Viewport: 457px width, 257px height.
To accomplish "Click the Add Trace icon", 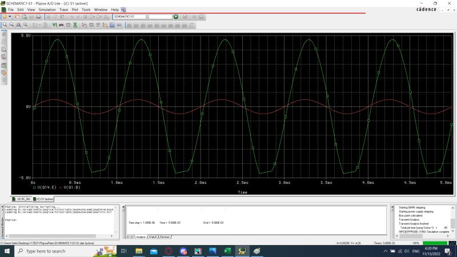I will [85, 25].
